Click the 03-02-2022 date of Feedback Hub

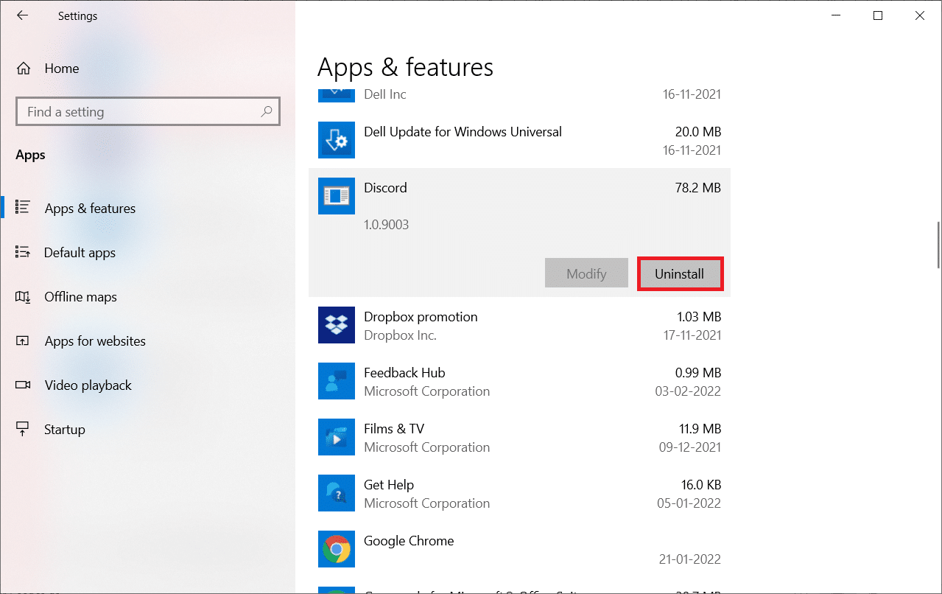[688, 391]
